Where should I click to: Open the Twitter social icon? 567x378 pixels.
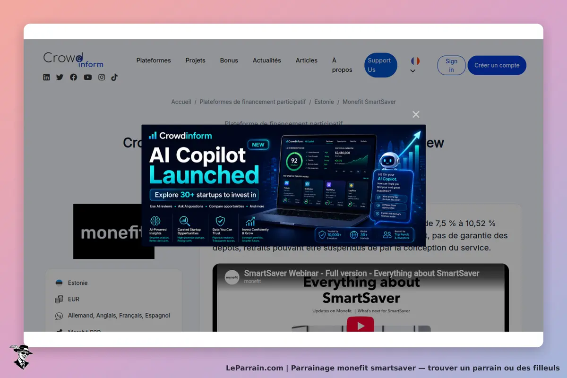[x=60, y=77]
